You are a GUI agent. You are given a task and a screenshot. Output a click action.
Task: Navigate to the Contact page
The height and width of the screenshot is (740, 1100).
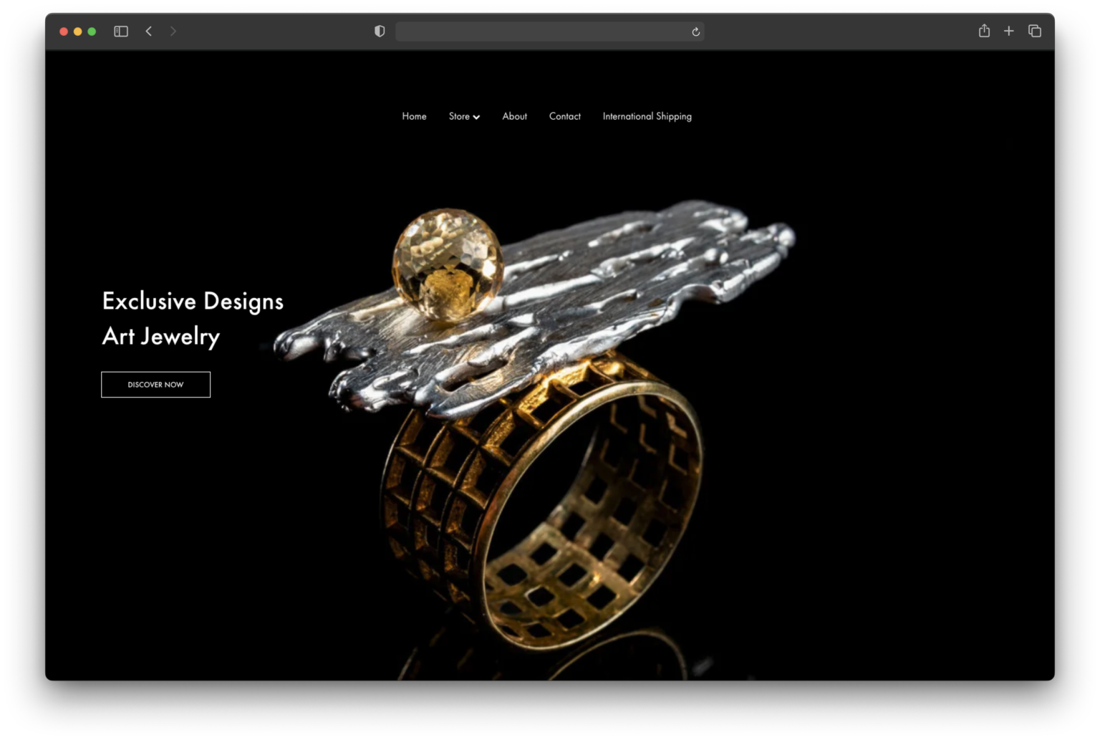[564, 116]
